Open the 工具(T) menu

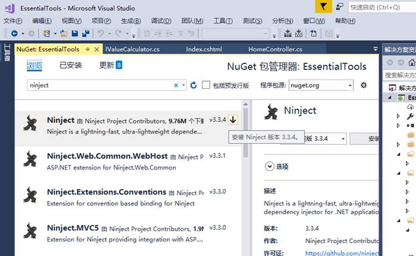pos(223,21)
